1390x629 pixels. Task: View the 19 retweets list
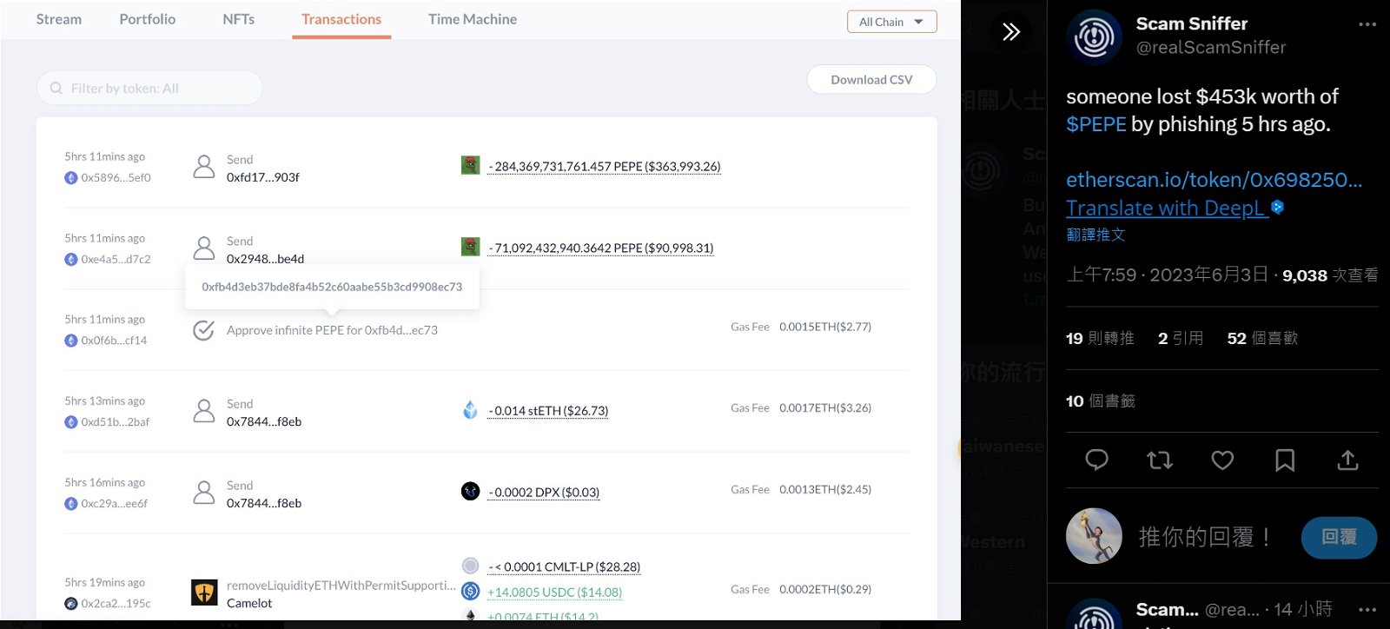click(1100, 338)
